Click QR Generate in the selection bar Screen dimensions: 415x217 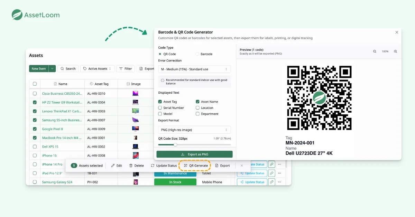[x=196, y=166]
